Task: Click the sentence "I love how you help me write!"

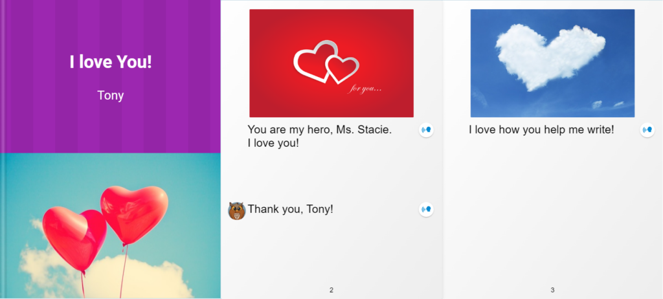Action: click(541, 130)
